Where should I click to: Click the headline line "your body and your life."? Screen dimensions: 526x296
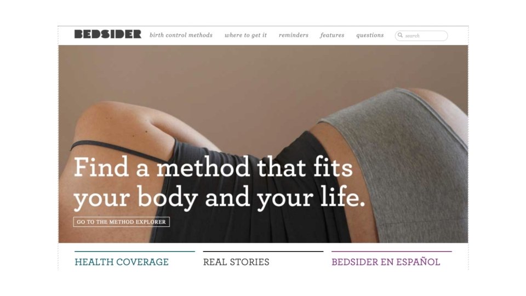(x=219, y=197)
